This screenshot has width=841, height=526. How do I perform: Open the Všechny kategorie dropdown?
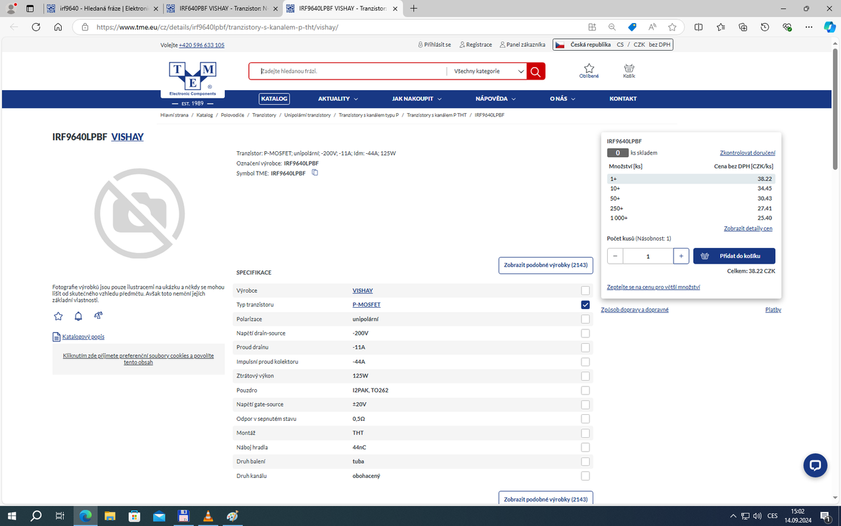click(487, 71)
